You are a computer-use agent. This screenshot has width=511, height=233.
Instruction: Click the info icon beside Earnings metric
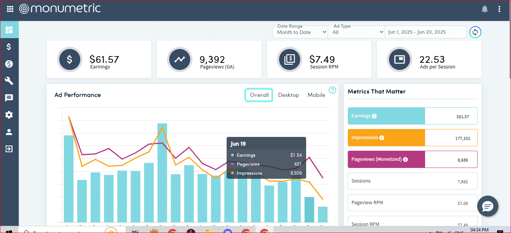click(x=374, y=116)
